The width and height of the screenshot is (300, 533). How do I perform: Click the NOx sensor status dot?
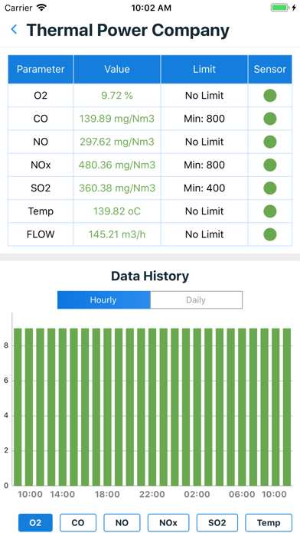tap(269, 165)
